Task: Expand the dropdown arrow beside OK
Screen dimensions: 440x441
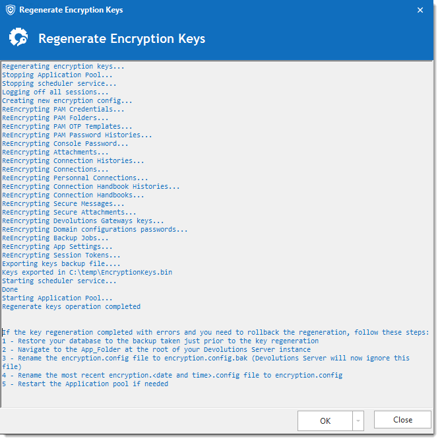Action: [359, 421]
